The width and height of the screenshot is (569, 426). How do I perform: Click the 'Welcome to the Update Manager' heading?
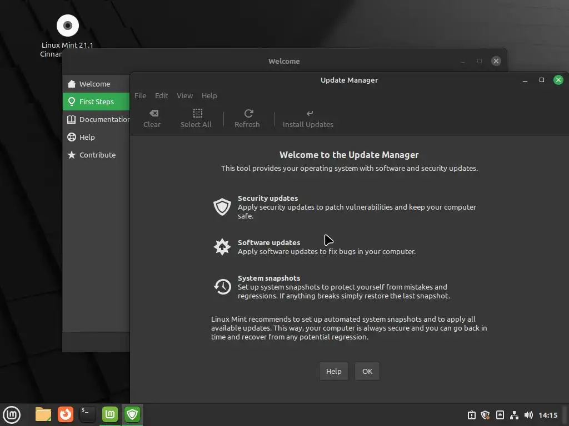(x=349, y=155)
